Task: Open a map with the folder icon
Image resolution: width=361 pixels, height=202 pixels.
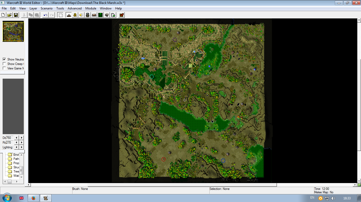Action: coord(9,15)
